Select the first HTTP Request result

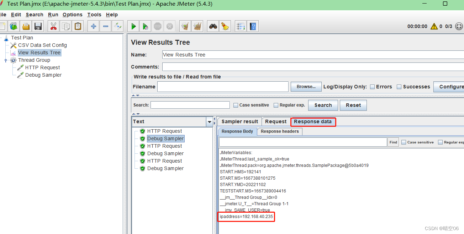pyautogui.click(x=164, y=131)
